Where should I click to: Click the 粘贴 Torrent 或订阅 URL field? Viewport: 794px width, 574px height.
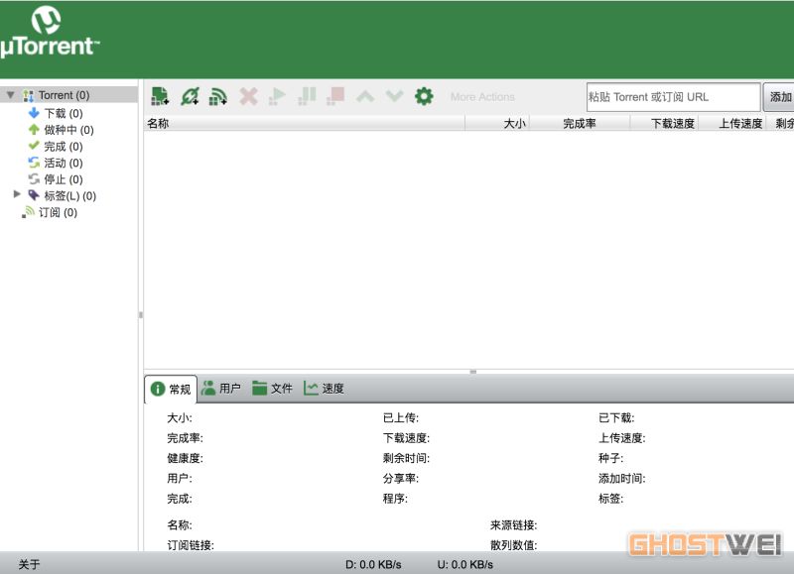pyautogui.click(x=673, y=97)
